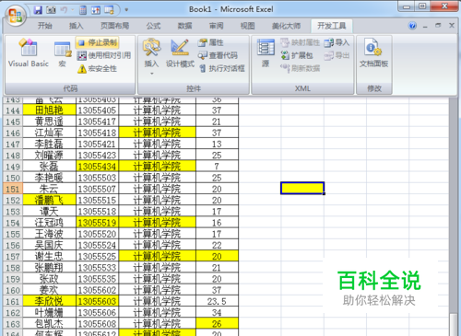The image size is (461, 336).
Task: Open Excel help question mark icon
Action: [412, 26]
